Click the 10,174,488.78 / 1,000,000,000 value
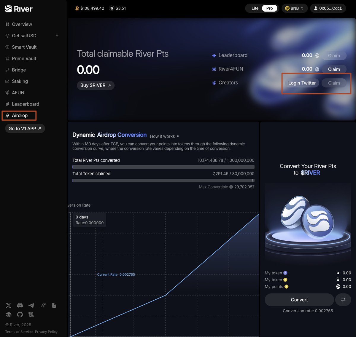The image size is (356, 337). pos(226,160)
